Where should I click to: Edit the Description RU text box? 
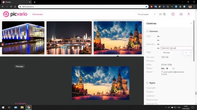coord(176,48)
